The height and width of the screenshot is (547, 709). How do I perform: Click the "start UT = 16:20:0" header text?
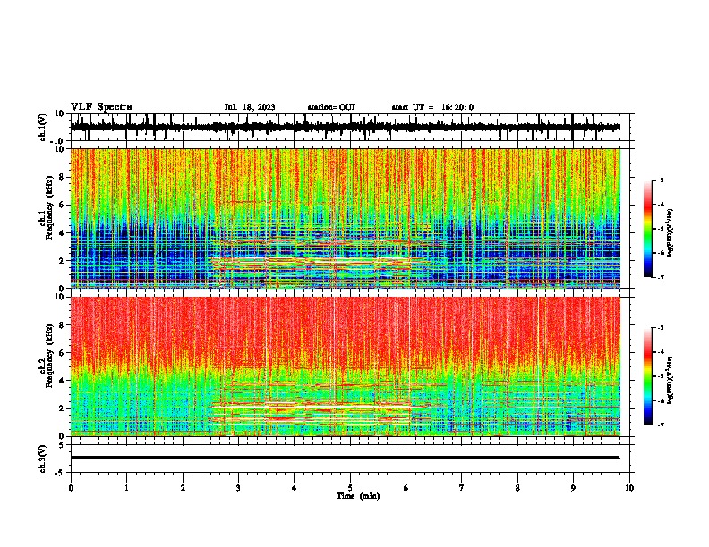(432, 107)
